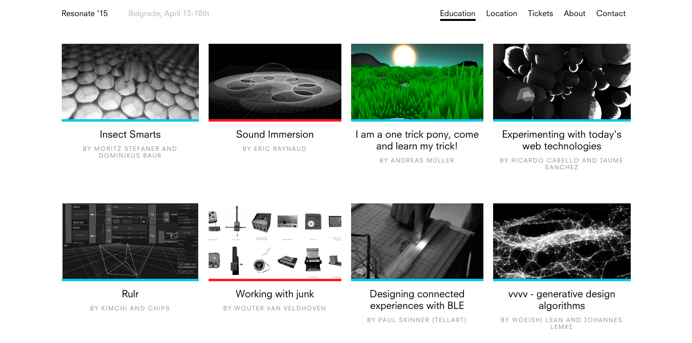The height and width of the screenshot is (343, 692).
Task: Open the BLE workshop hands thumbnail
Action: pos(417,241)
